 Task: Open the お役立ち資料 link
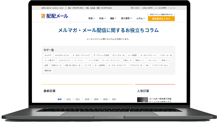pyautogui.click(x=147, y=8)
